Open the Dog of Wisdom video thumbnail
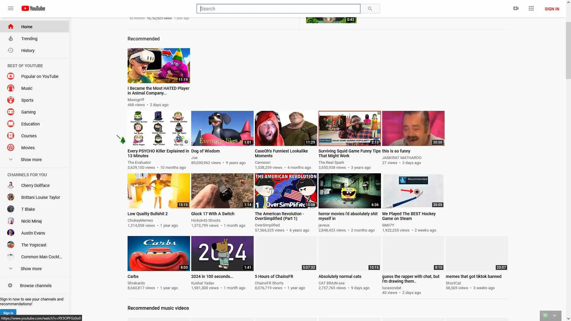 coord(222,128)
